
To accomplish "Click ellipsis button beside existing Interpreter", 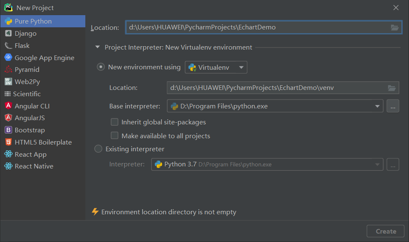I will [x=393, y=164].
